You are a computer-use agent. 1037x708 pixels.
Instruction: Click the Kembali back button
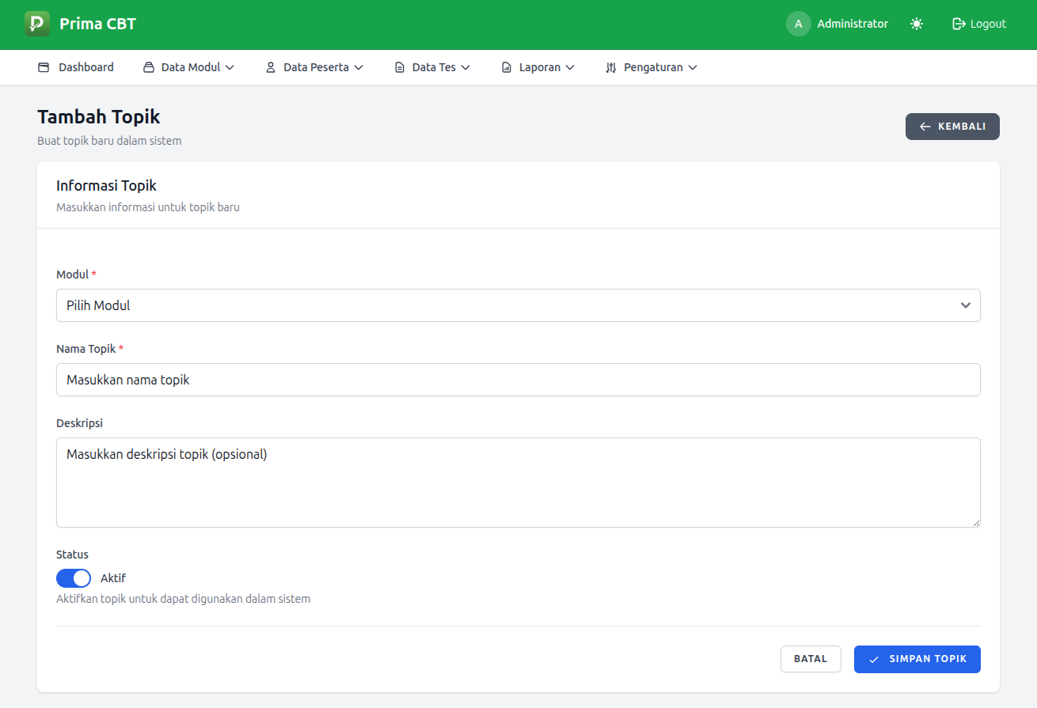pyautogui.click(x=952, y=127)
